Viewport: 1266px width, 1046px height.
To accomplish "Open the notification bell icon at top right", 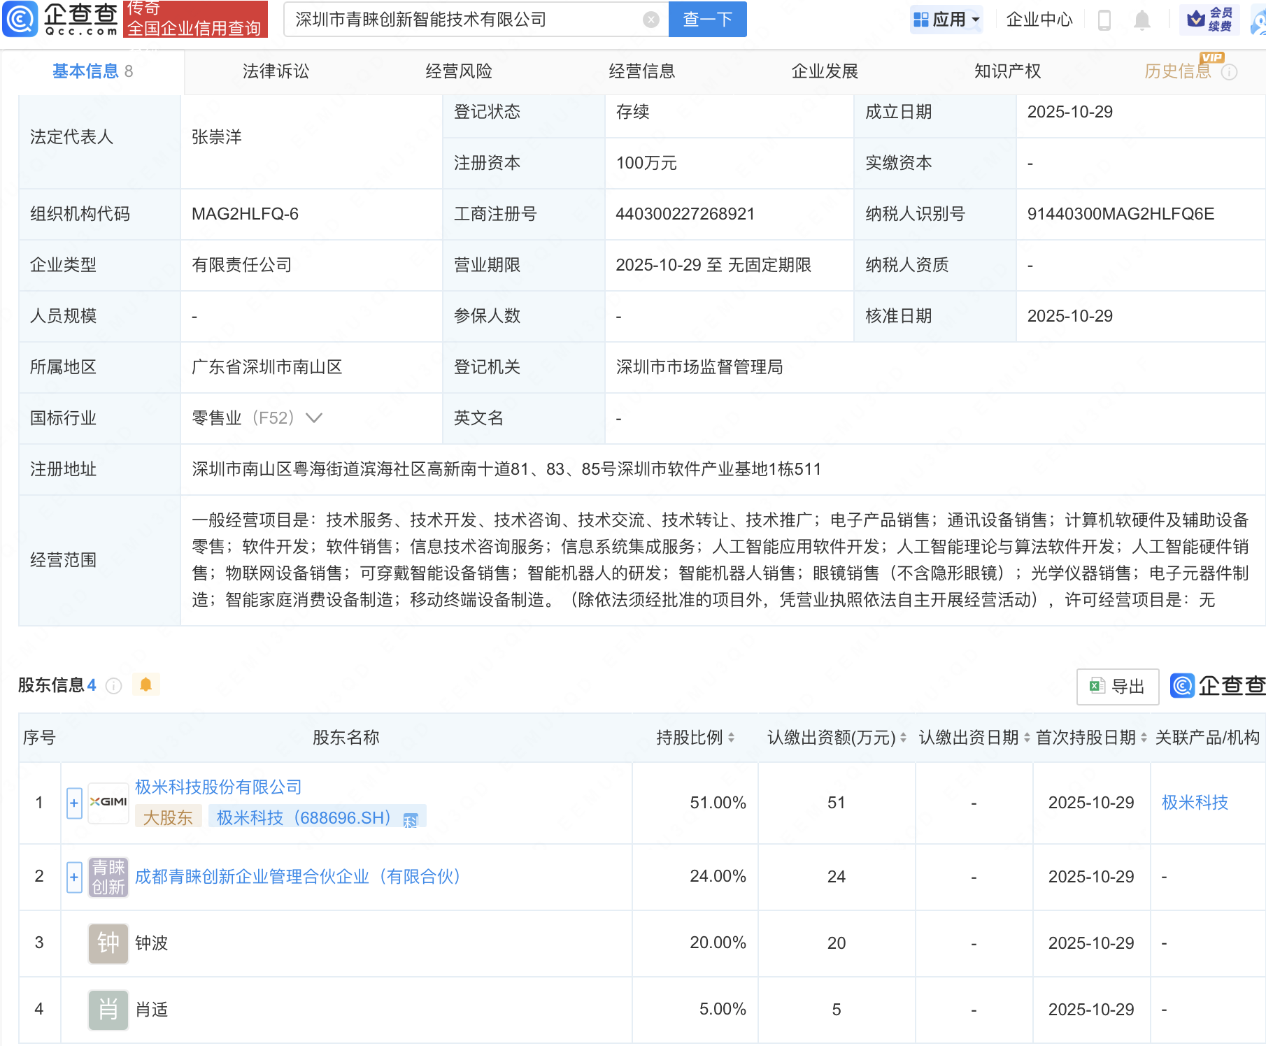I will [1141, 20].
